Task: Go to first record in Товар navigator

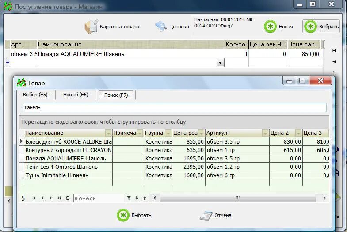Action: [34, 198]
